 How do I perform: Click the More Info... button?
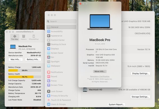click(x=100, y=72)
